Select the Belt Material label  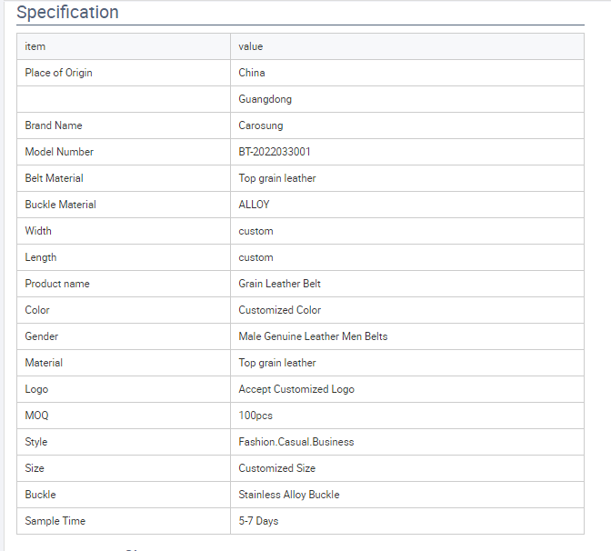55,178
